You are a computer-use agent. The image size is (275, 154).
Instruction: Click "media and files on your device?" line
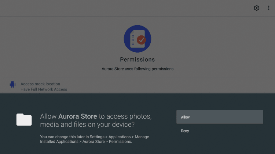(x=87, y=125)
